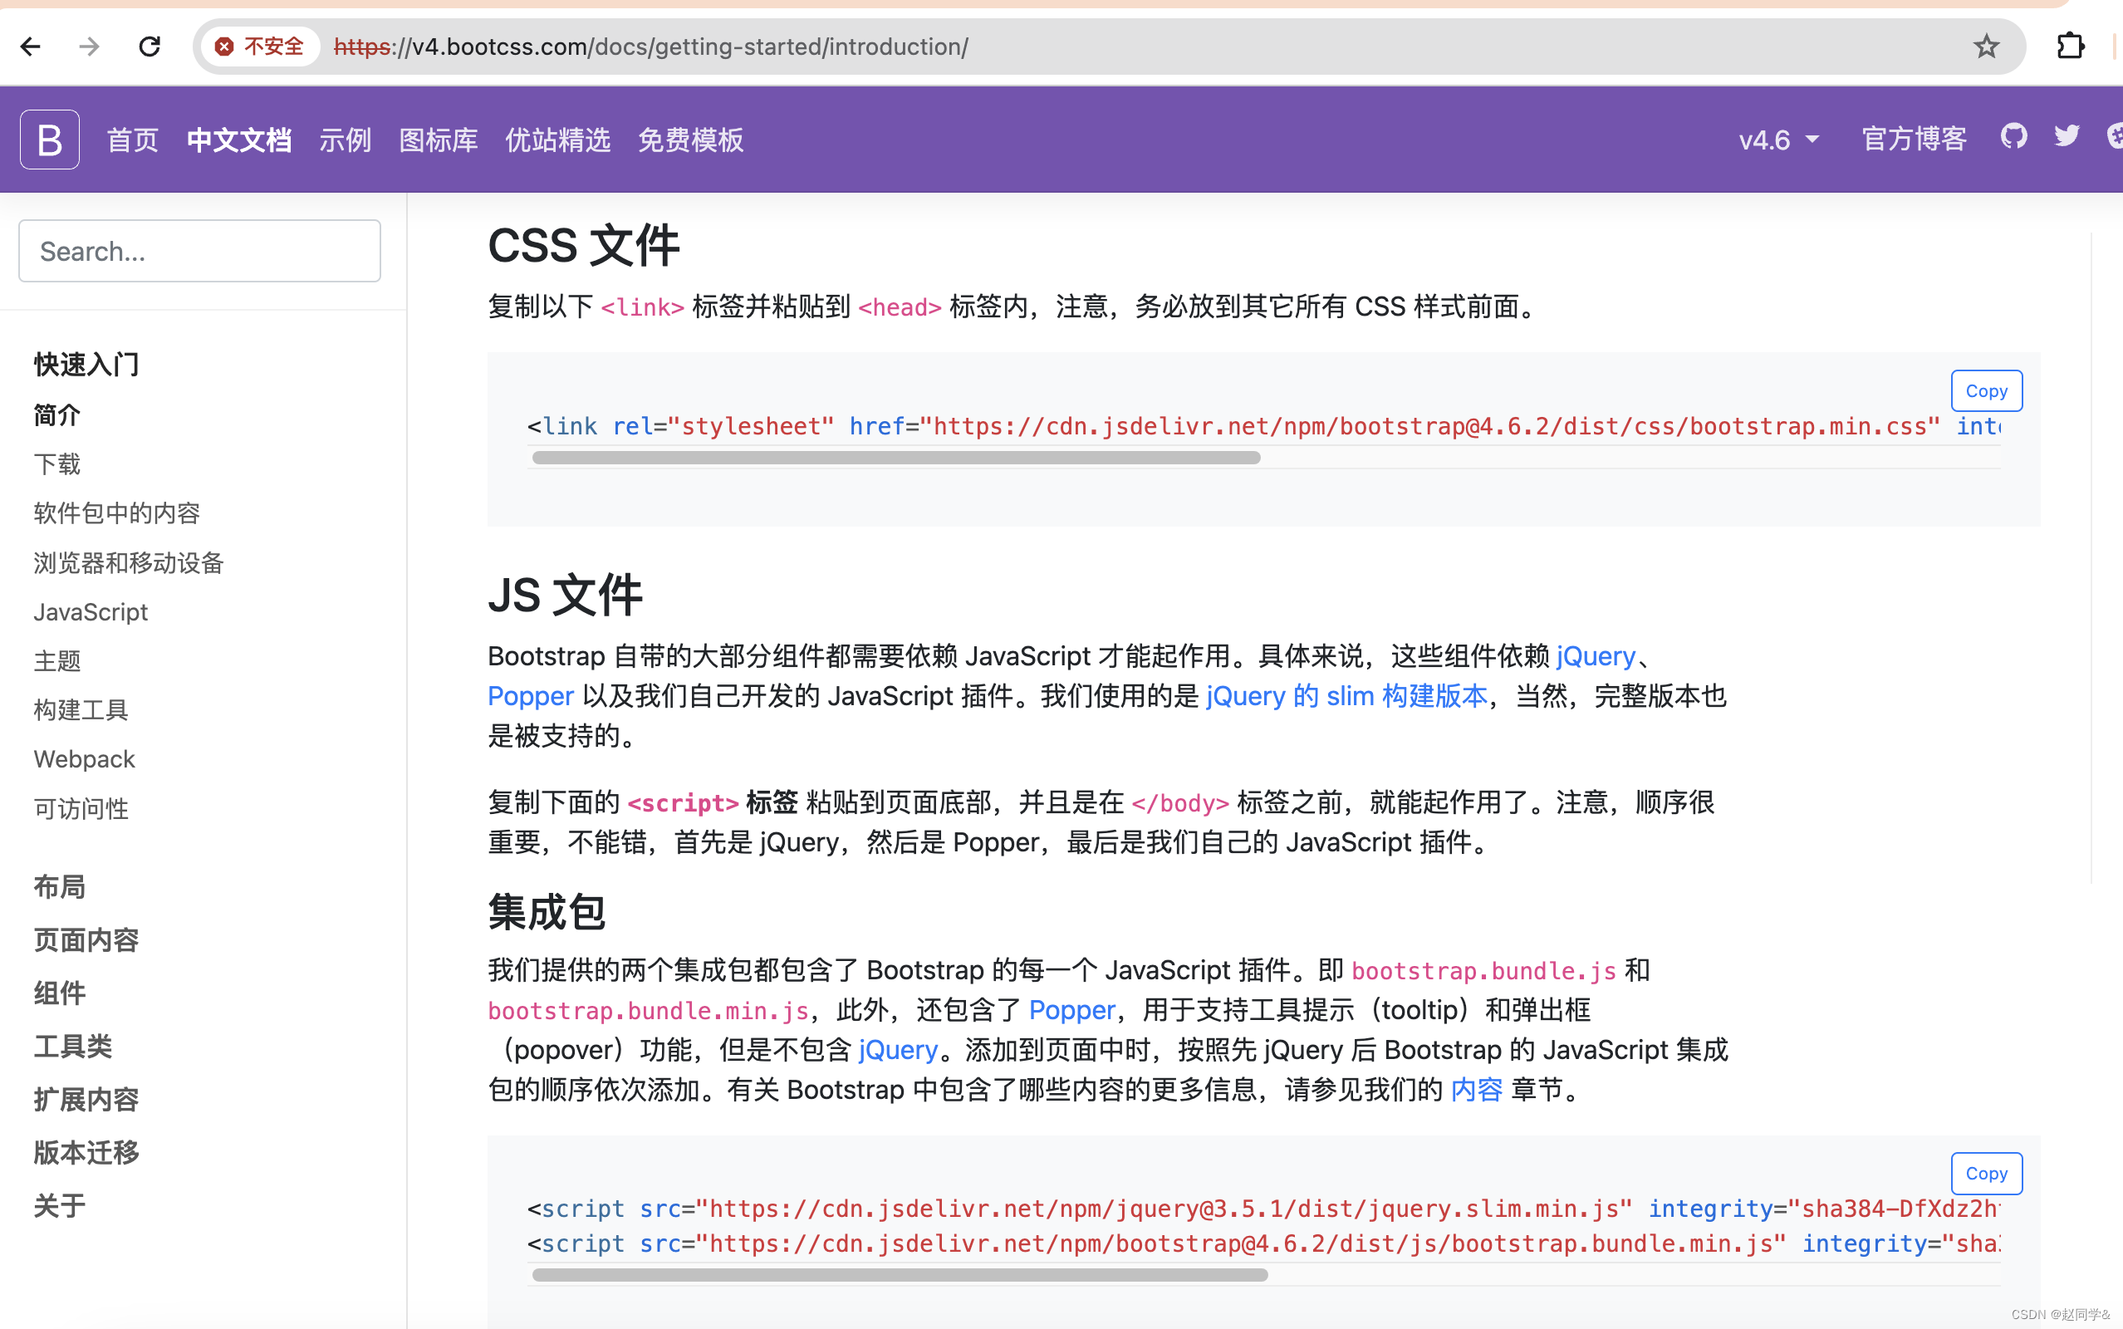
Task: Open the browser extensions icon
Action: click(2072, 46)
